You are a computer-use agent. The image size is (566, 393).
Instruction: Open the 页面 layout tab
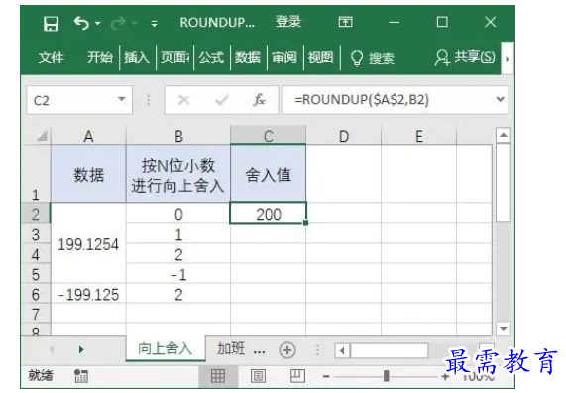coord(175,57)
